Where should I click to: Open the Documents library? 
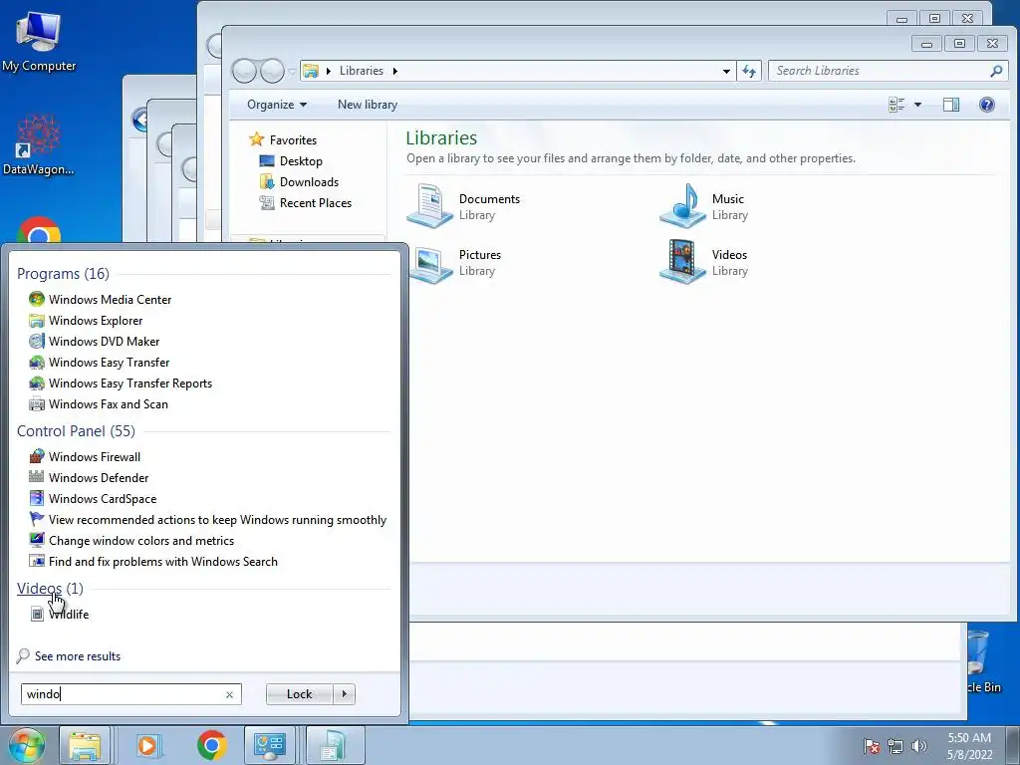coord(463,206)
